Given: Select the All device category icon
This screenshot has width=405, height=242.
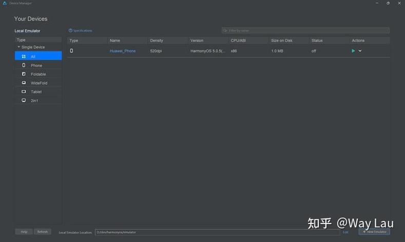Looking at the screenshot, I should pyautogui.click(x=24, y=57).
